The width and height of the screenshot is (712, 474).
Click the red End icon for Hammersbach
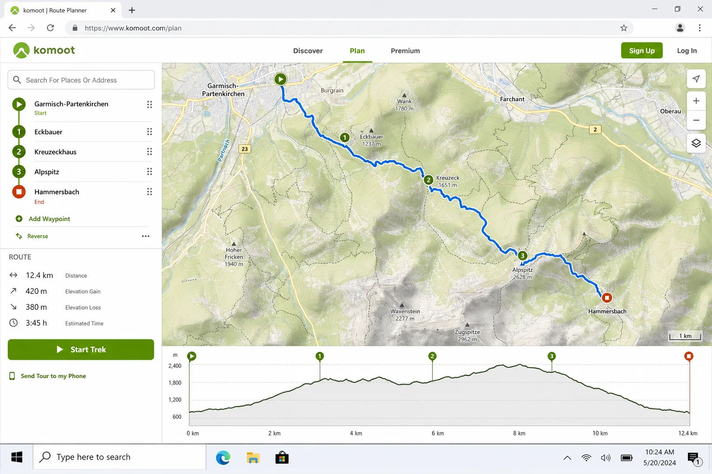coord(19,192)
